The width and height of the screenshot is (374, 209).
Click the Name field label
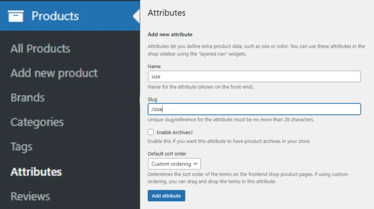pos(154,66)
